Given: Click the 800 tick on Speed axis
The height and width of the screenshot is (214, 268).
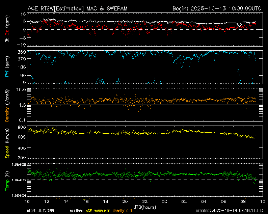Looking at the screenshot, I should [21, 127].
